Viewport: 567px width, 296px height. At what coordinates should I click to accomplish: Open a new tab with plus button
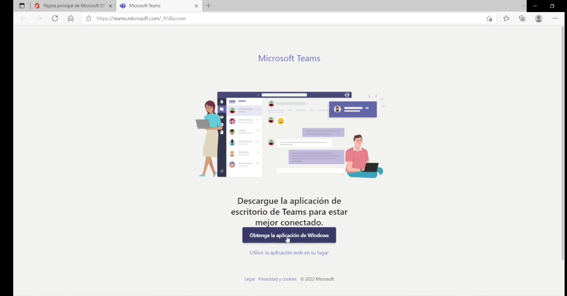click(208, 6)
